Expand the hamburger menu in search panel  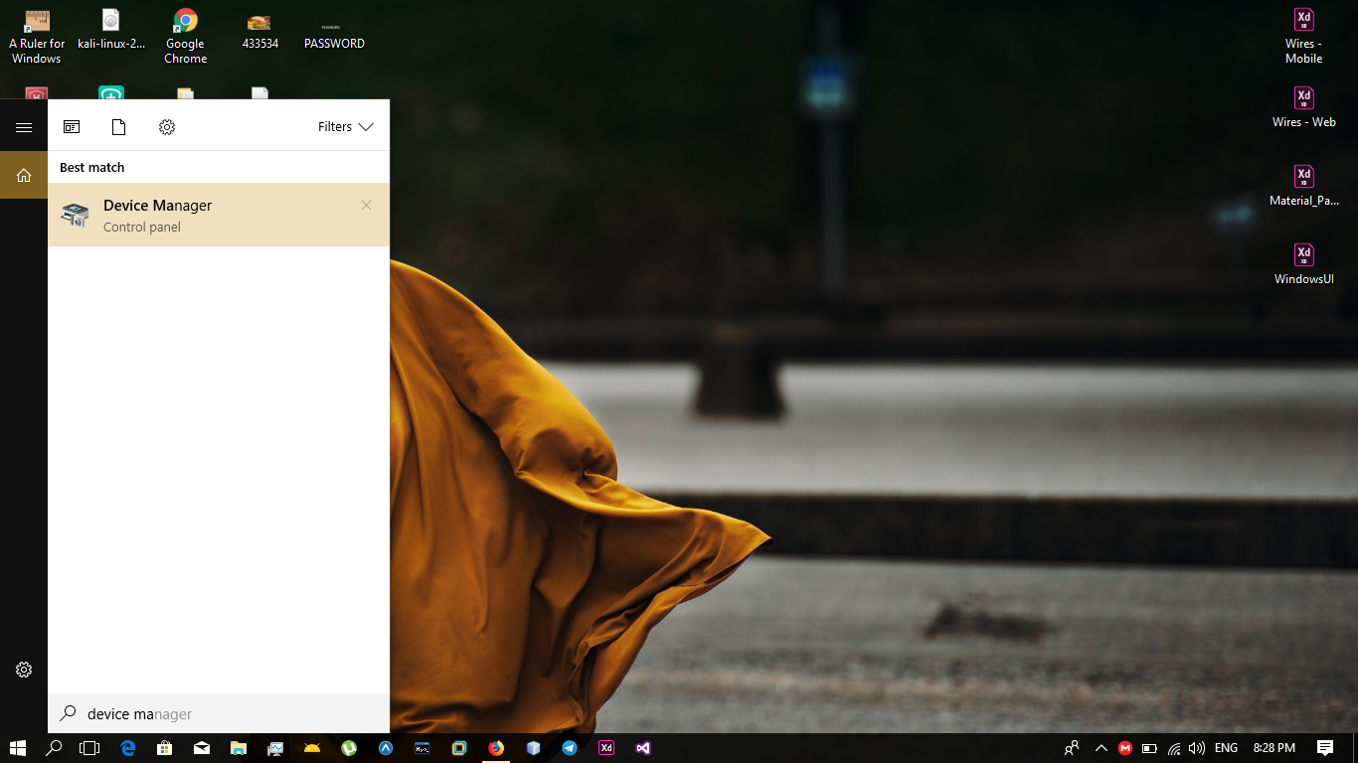(24, 127)
